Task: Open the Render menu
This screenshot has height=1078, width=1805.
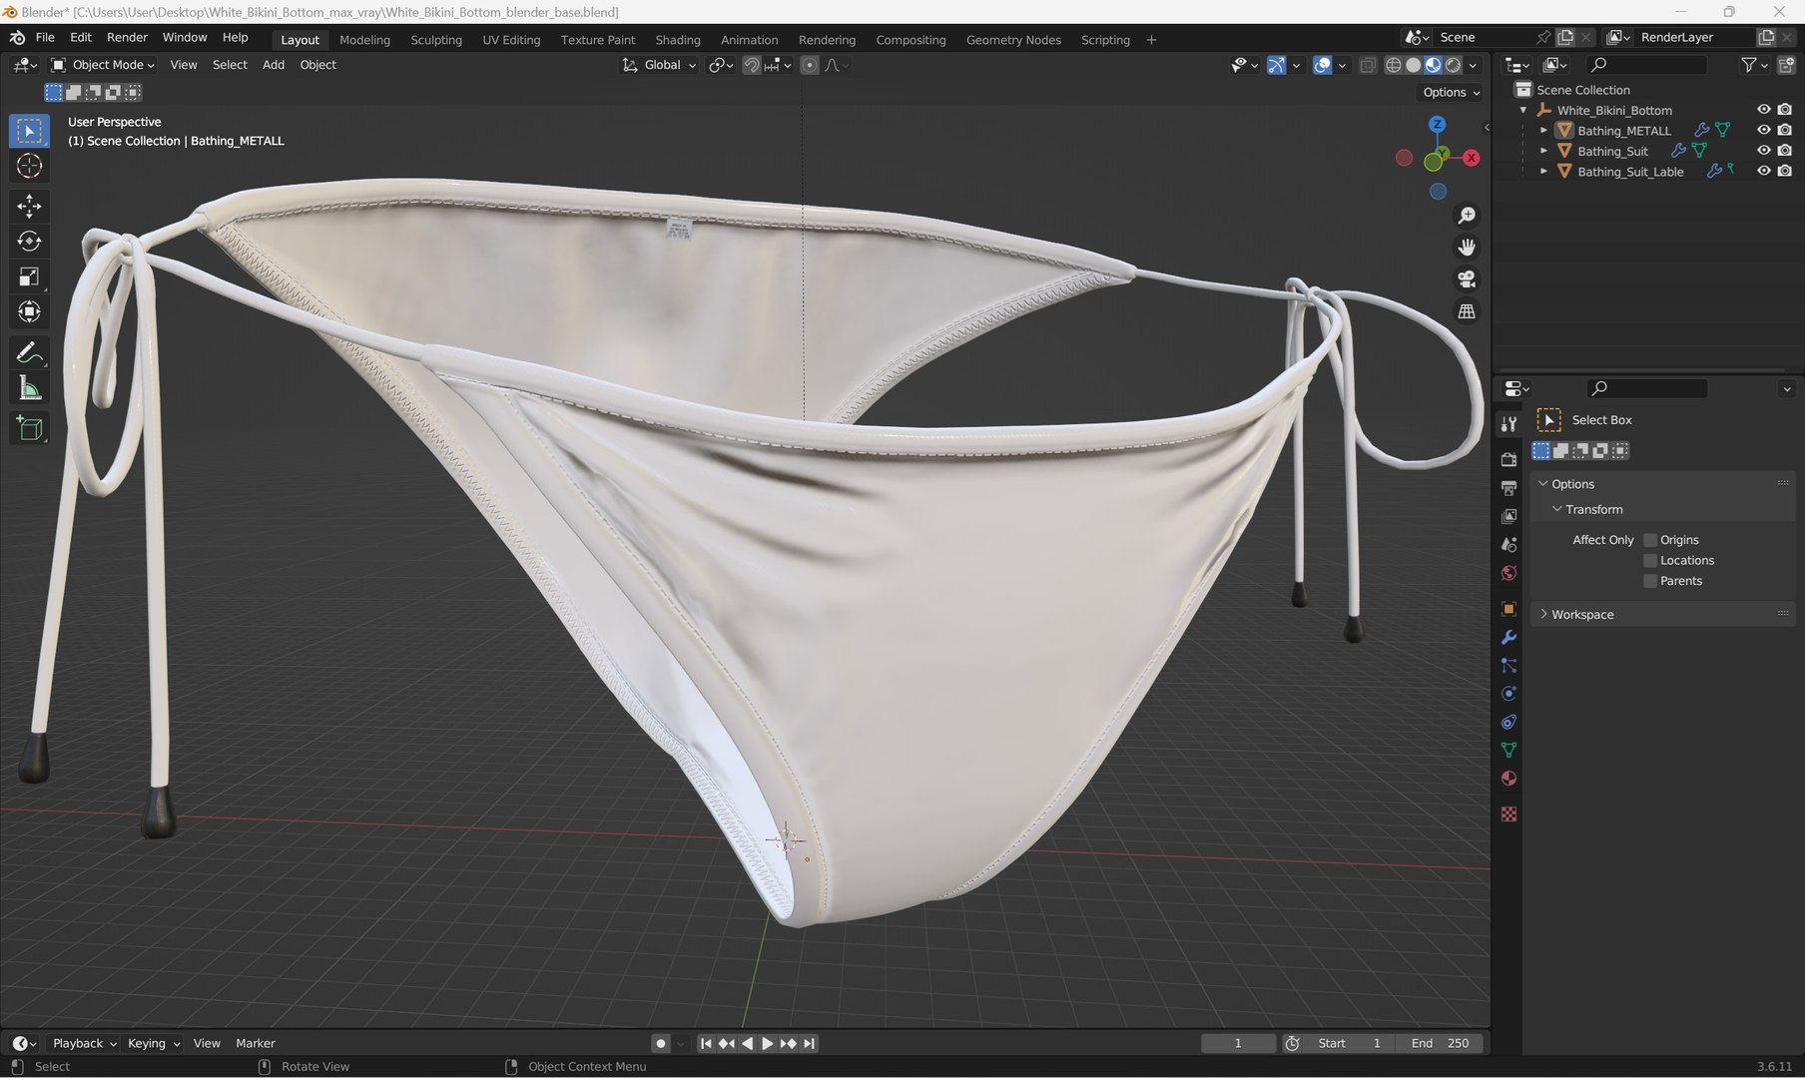Action: [127, 37]
